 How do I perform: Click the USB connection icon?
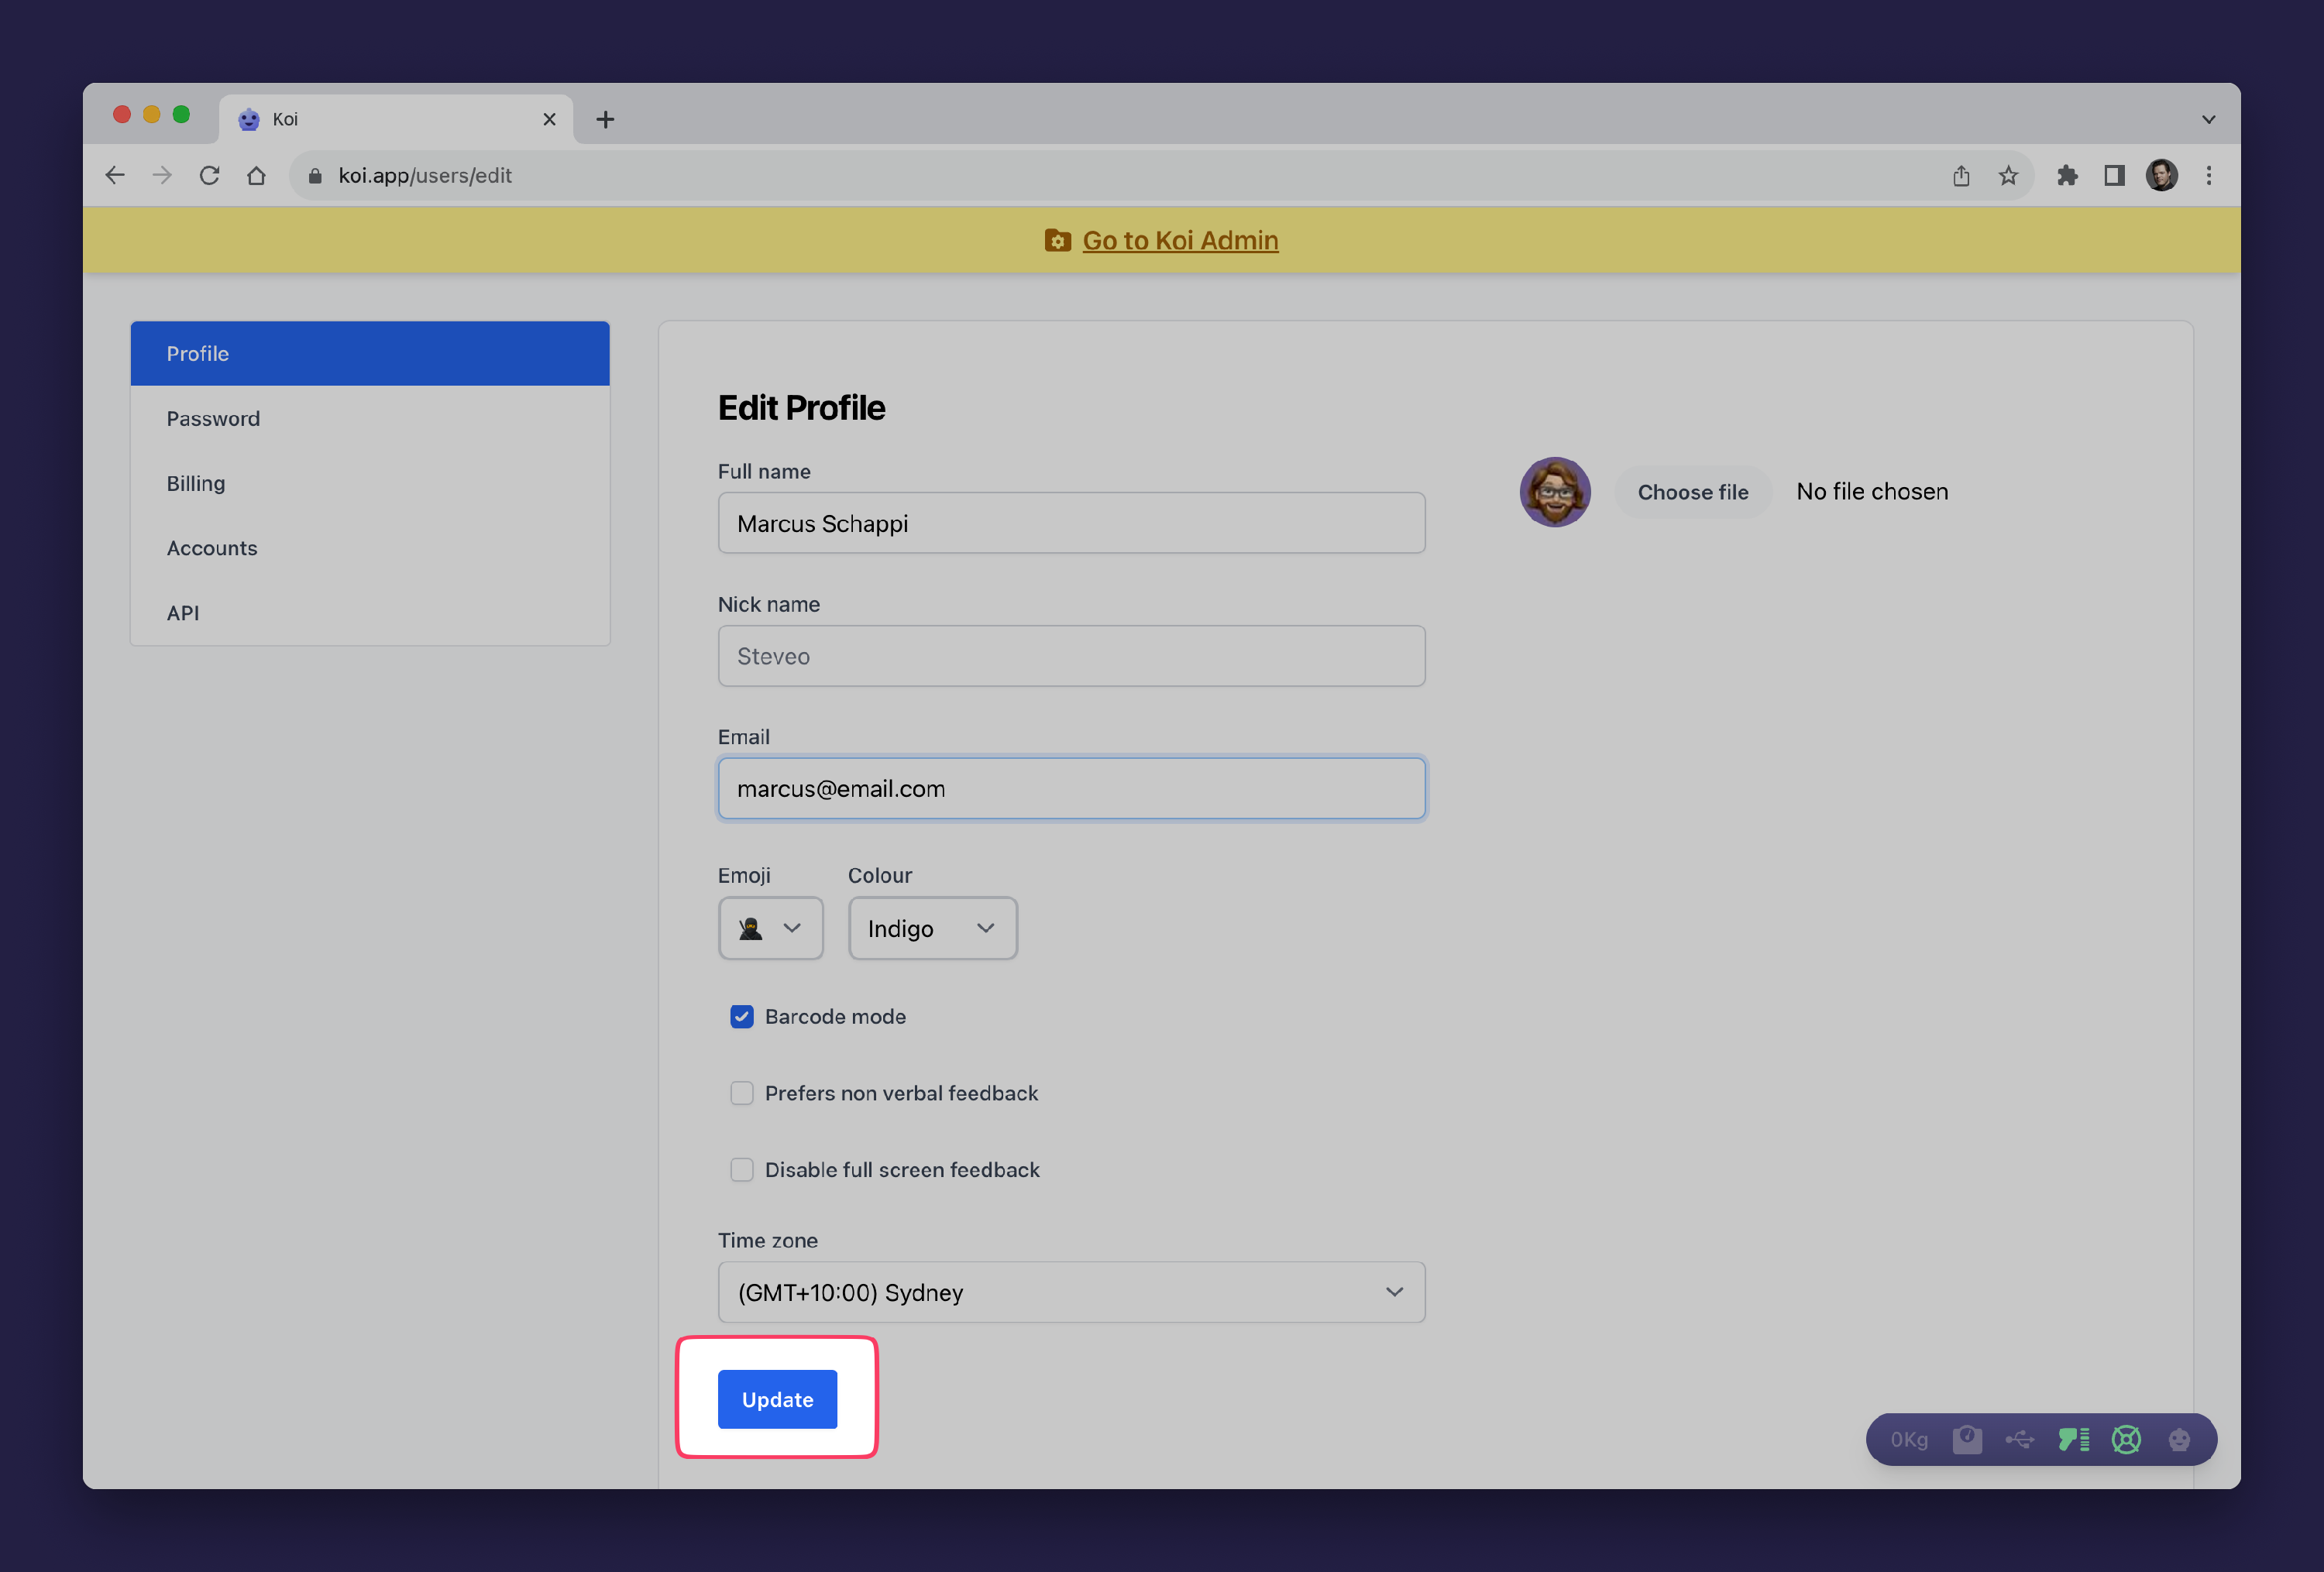click(x=2019, y=1439)
